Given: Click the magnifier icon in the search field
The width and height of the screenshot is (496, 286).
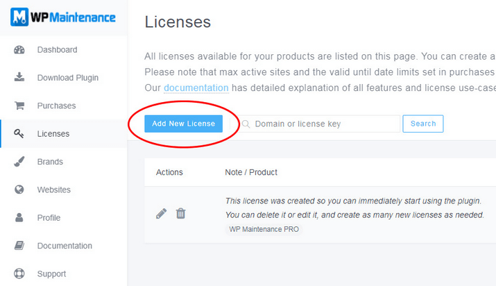Looking at the screenshot, I should pyautogui.click(x=246, y=124).
